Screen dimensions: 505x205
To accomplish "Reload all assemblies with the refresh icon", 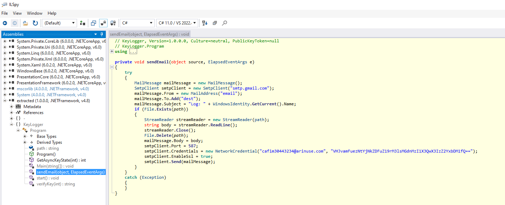I will [35, 23].
